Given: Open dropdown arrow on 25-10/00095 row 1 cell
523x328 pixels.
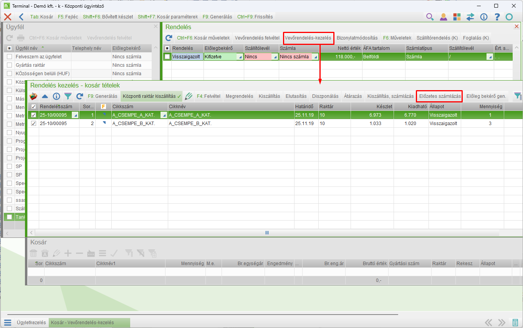Looking at the screenshot, I should pos(75,115).
